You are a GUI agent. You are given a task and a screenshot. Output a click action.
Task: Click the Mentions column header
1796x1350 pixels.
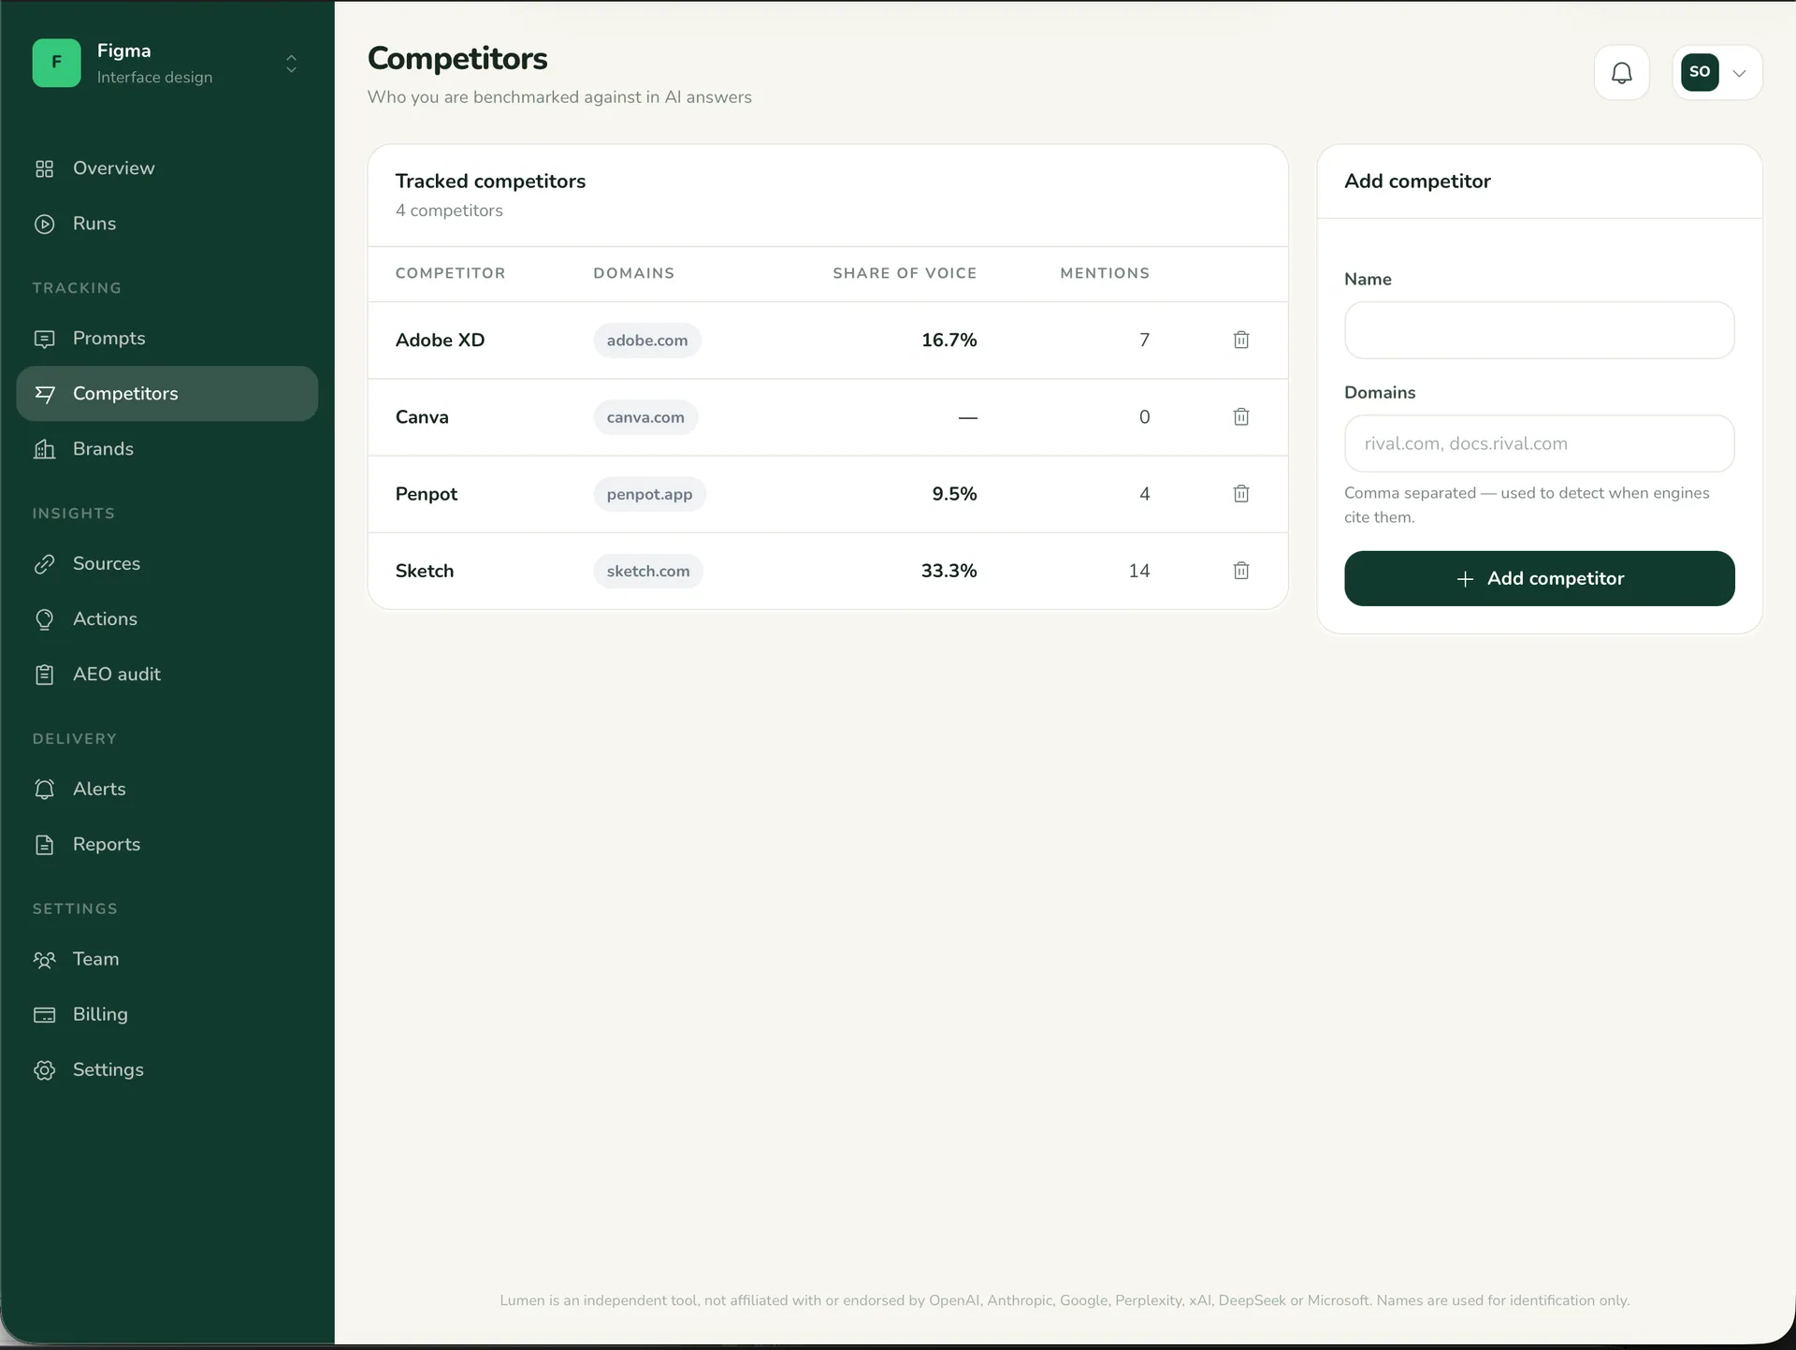click(x=1105, y=273)
